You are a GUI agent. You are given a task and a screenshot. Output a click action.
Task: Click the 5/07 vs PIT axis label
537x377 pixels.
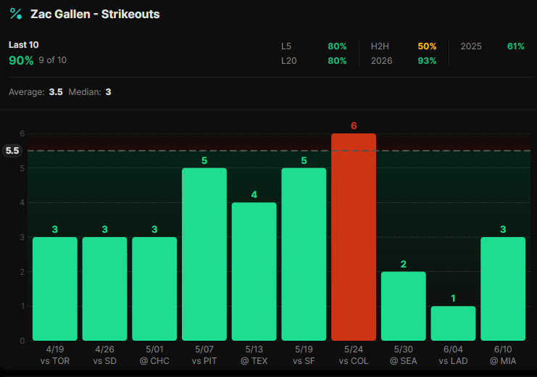pyautogui.click(x=204, y=355)
